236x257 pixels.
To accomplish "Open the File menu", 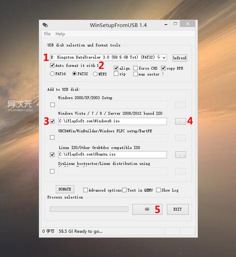I will pyautogui.click(x=47, y=34).
